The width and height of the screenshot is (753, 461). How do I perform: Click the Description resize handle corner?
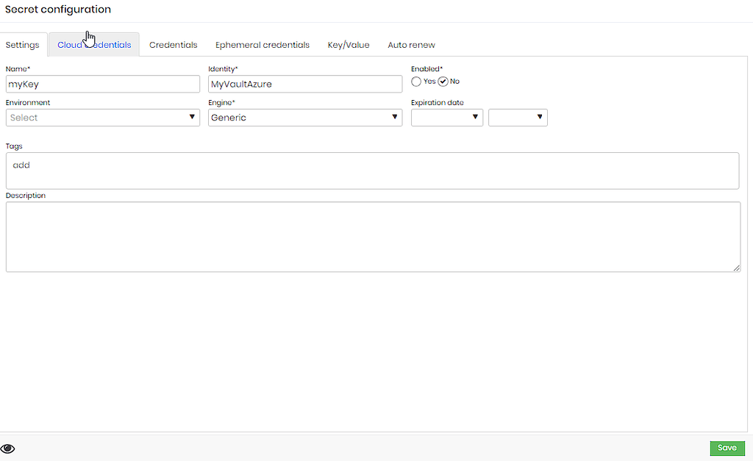point(737,268)
